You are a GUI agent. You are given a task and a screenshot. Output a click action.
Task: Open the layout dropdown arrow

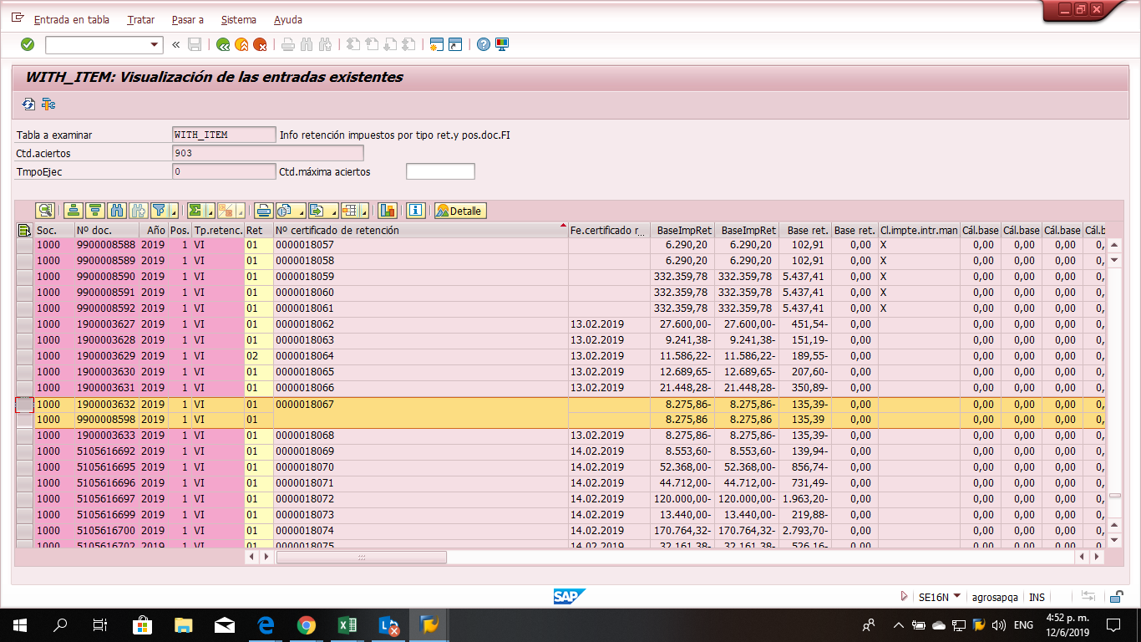point(366,211)
